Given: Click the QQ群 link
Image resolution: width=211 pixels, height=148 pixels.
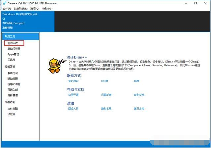Looking at the screenshot, I should (x=105, y=81).
